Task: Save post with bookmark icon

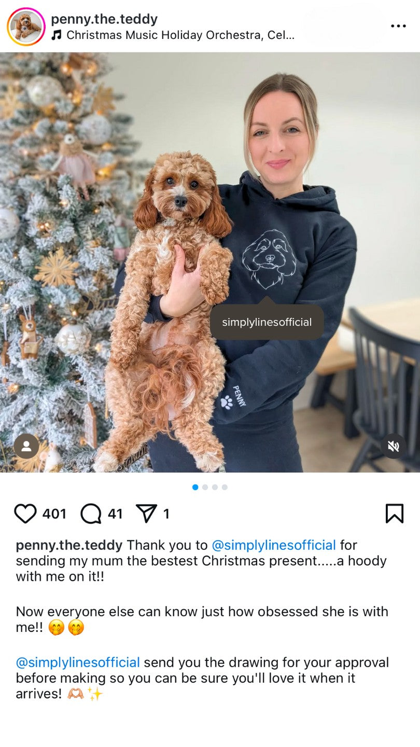Action: tap(395, 514)
